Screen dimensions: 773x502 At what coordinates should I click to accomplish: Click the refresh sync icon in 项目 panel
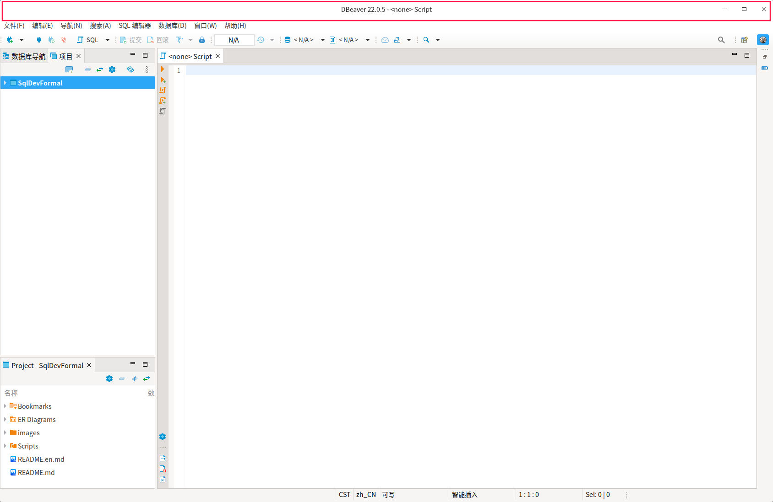[131, 69]
